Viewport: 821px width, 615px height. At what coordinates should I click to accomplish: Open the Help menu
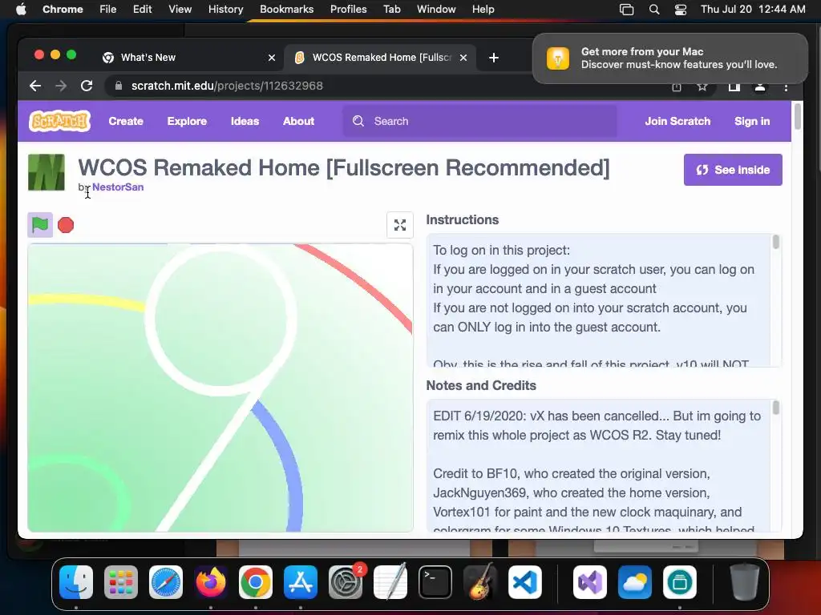tap(483, 10)
